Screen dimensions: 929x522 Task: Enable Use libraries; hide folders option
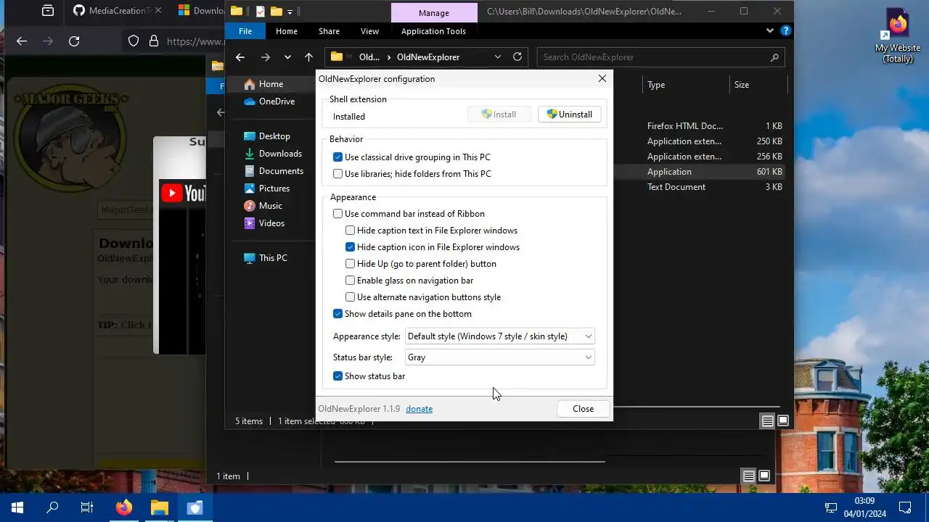[338, 174]
